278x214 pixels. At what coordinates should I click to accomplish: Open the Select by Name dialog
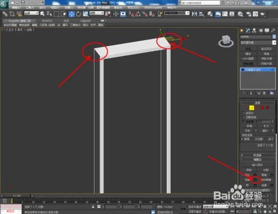click(x=49, y=14)
